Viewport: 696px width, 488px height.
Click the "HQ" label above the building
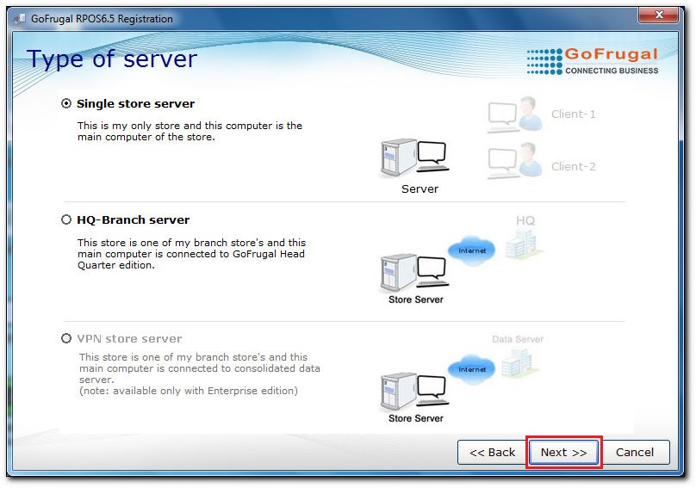tap(525, 220)
